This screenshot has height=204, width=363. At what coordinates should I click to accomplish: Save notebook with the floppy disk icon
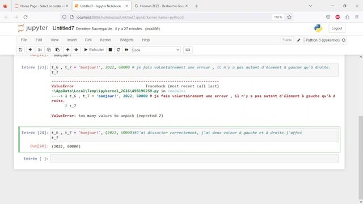click(x=20, y=50)
